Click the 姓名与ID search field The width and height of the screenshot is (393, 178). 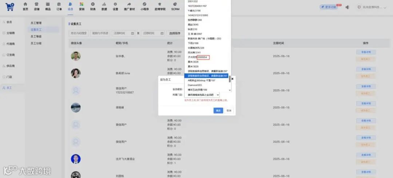tap(79, 33)
